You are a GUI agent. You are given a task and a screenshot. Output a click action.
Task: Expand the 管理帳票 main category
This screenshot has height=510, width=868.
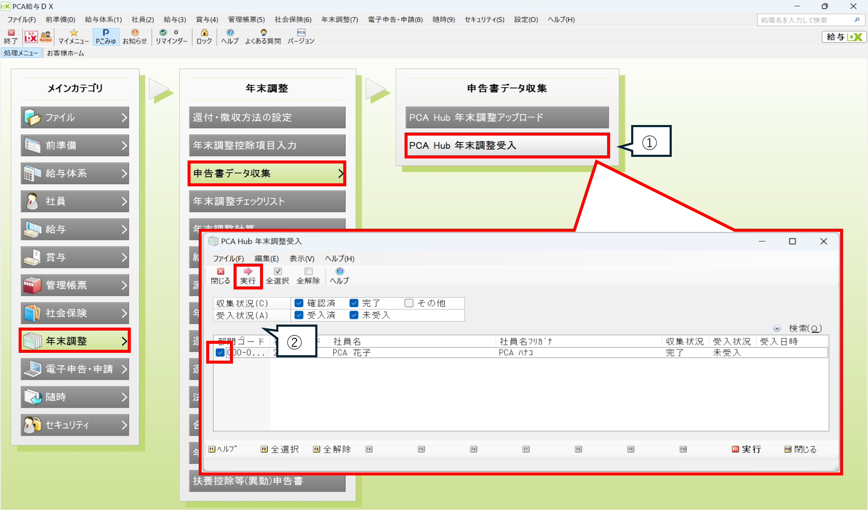tap(75, 285)
